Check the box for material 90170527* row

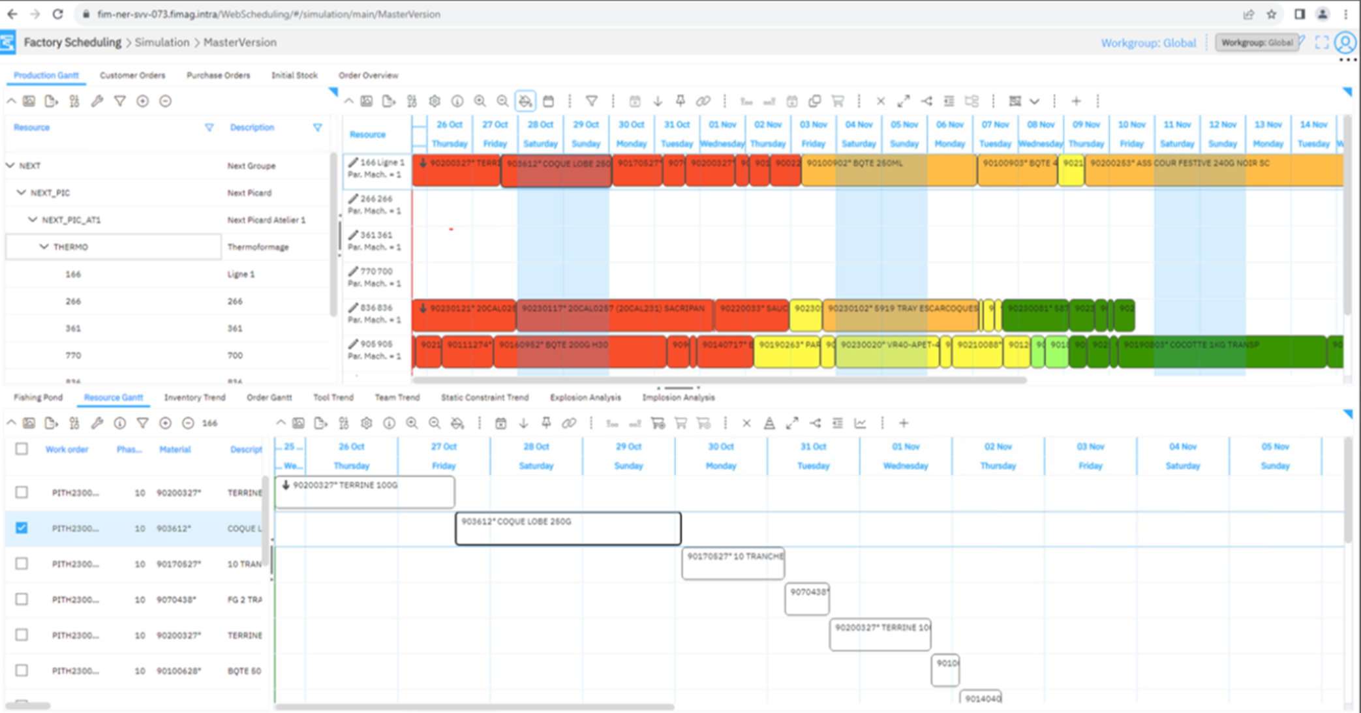(22, 564)
